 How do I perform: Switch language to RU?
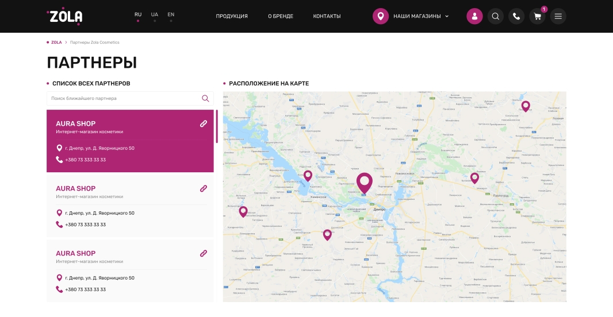(x=138, y=15)
